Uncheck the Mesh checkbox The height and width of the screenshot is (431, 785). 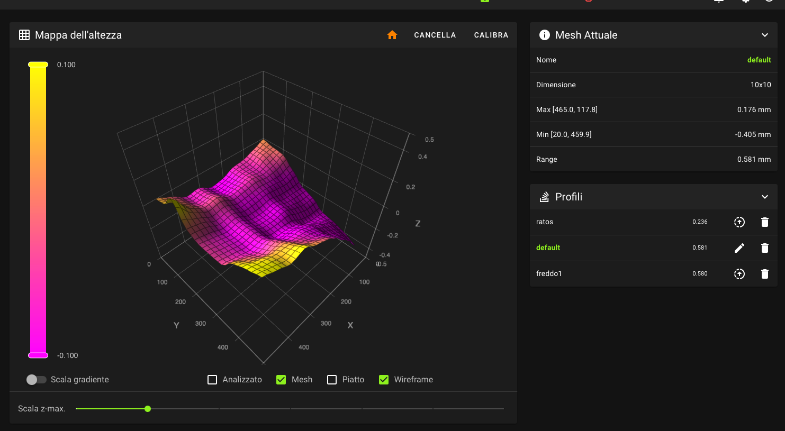click(281, 380)
